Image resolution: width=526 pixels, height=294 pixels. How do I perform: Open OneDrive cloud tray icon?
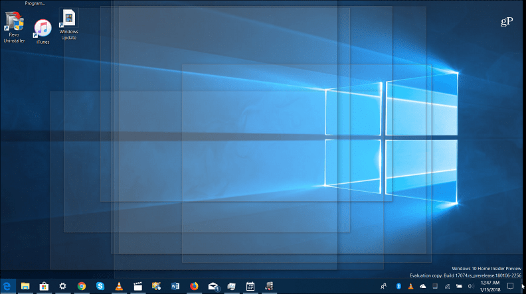coord(422,286)
